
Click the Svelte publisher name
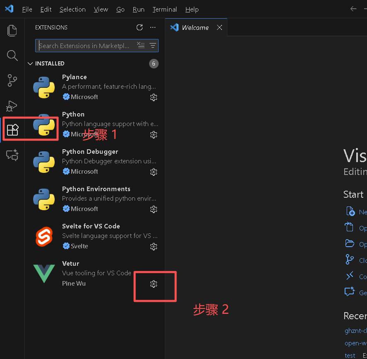(x=80, y=246)
